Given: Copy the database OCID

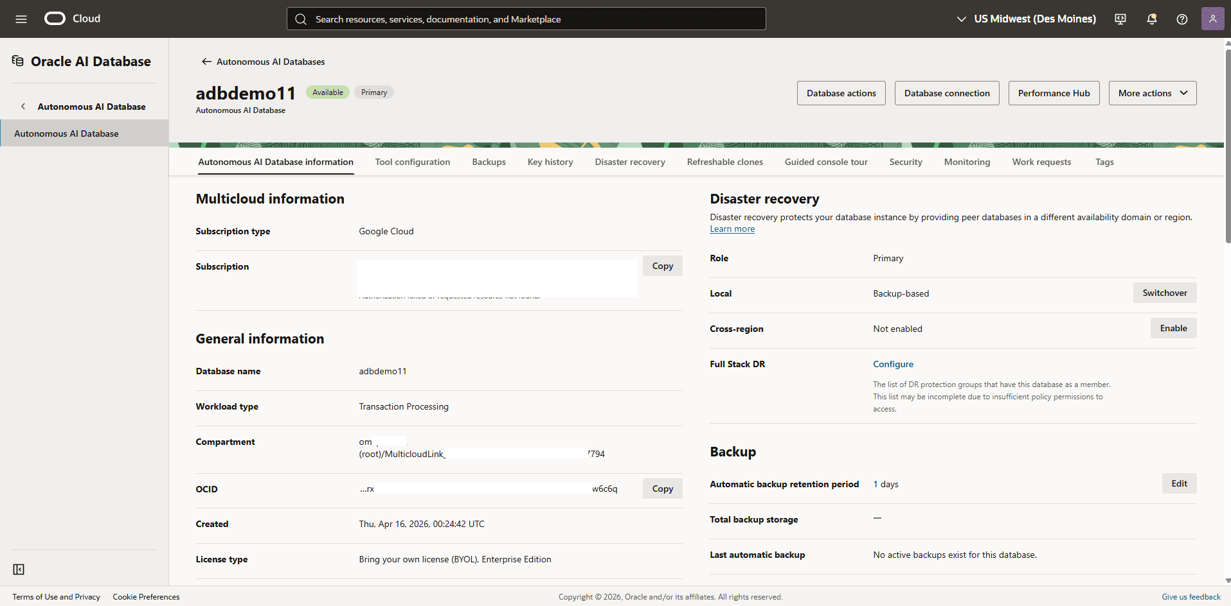Looking at the screenshot, I should click(663, 489).
